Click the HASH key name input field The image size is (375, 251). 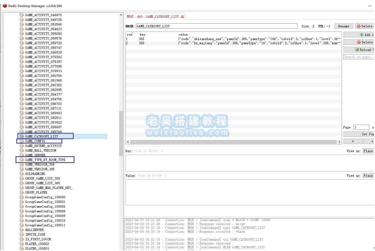216,26
